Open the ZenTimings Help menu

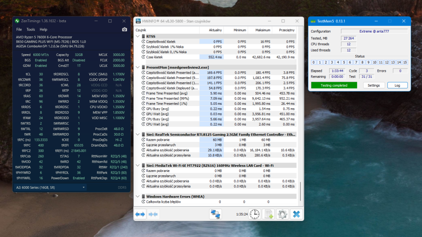(43, 30)
